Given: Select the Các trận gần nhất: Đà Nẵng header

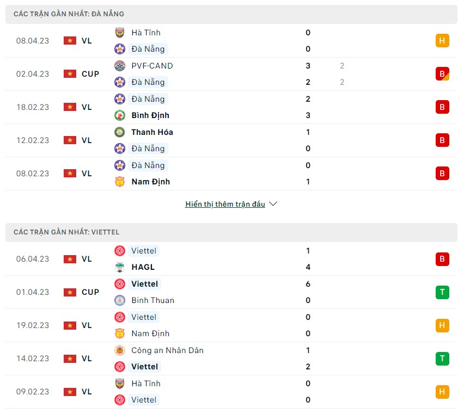Looking at the screenshot, I should [x=231, y=14].
